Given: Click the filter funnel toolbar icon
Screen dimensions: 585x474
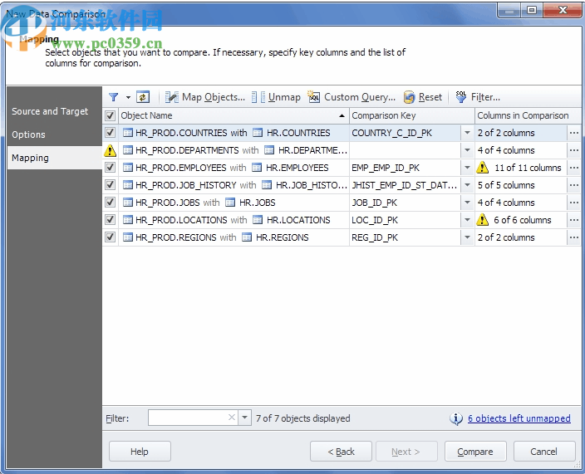Looking at the screenshot, I should tap(113, 97).
